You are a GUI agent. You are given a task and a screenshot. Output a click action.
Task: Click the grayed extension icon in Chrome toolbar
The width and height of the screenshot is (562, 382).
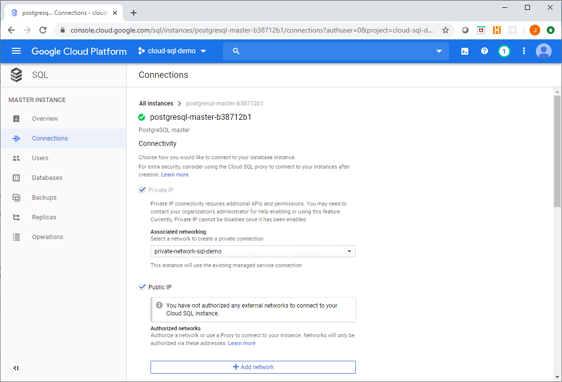click(x=513, y=30)
